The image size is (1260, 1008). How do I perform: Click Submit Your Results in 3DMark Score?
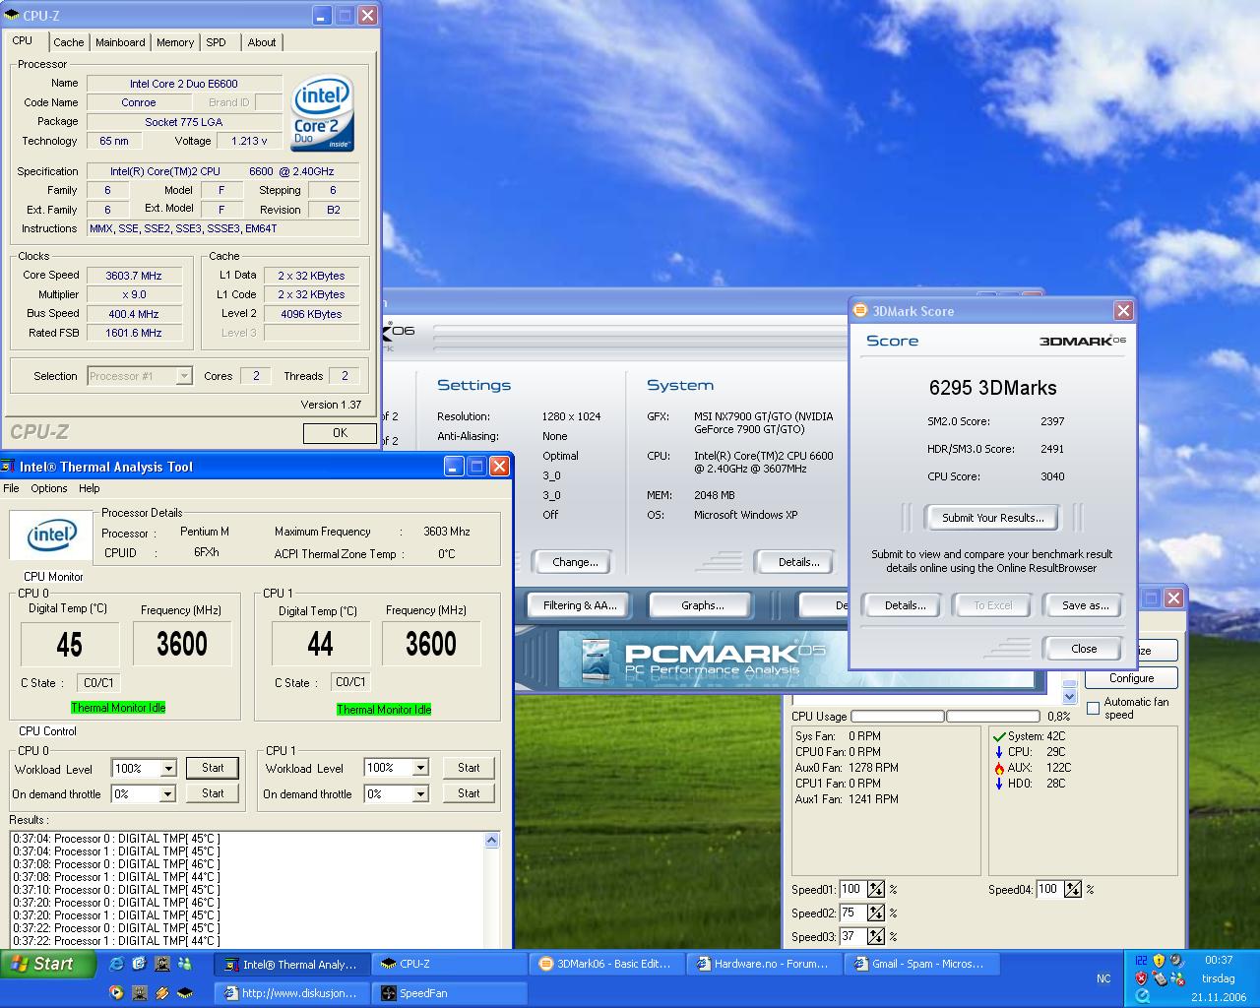click(992, 518)
